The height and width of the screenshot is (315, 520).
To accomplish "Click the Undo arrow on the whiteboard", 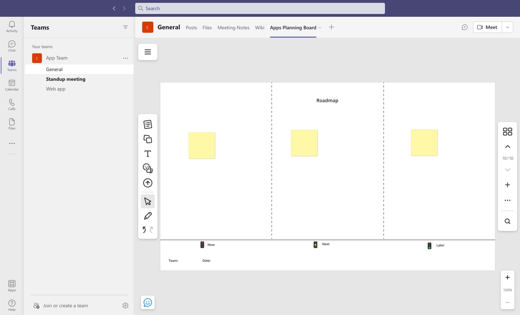I will (143, 230).
